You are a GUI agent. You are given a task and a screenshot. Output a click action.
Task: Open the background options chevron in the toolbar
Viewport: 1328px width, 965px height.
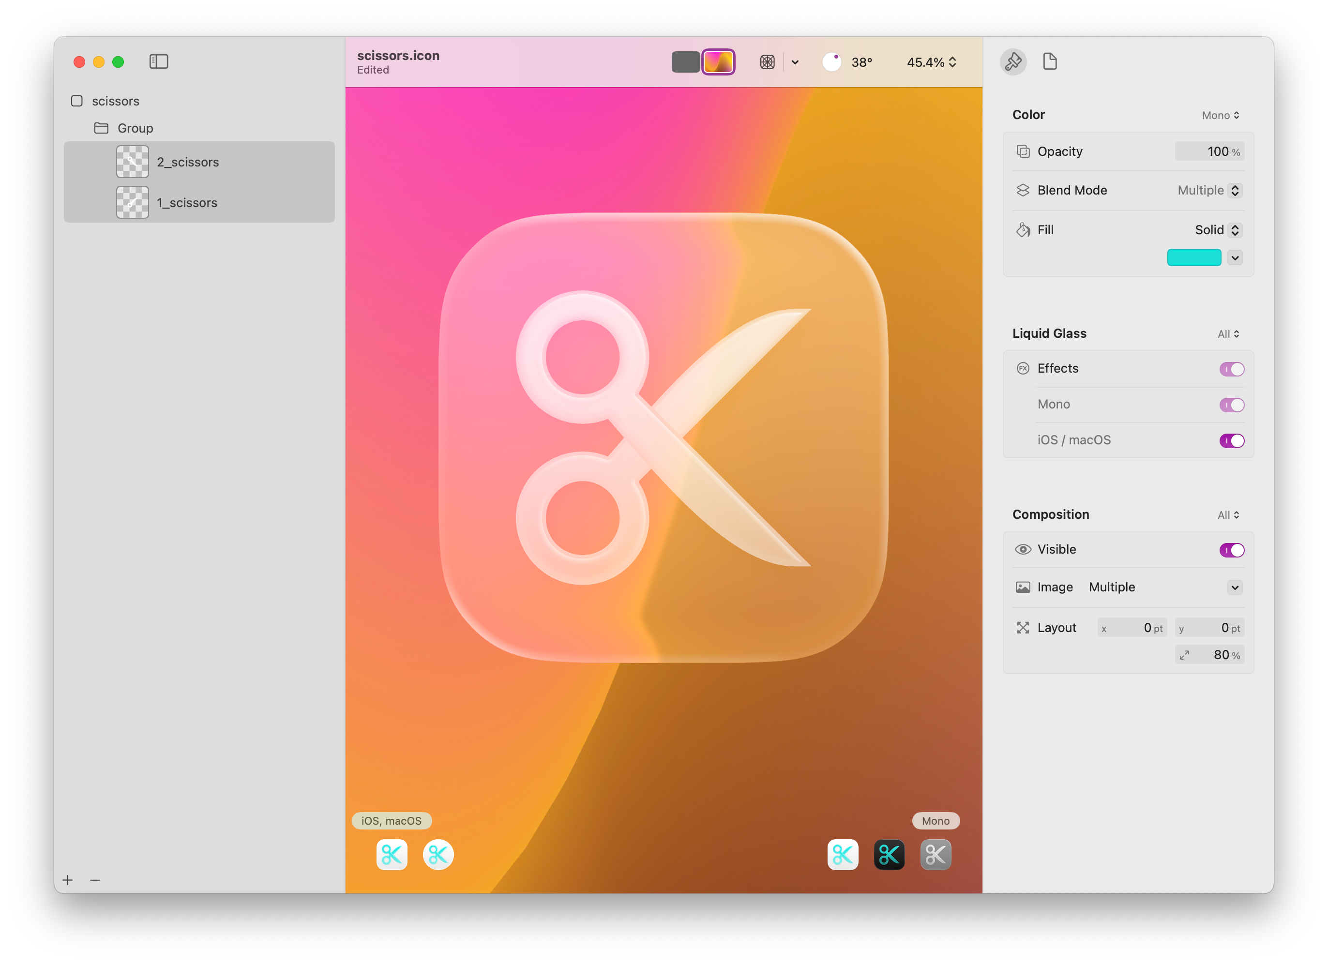(795, 61)
